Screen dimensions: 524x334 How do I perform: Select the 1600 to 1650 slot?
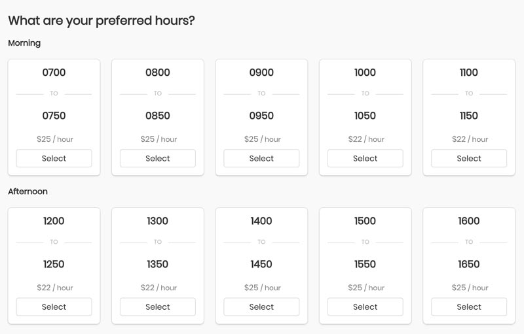[469, 307]
